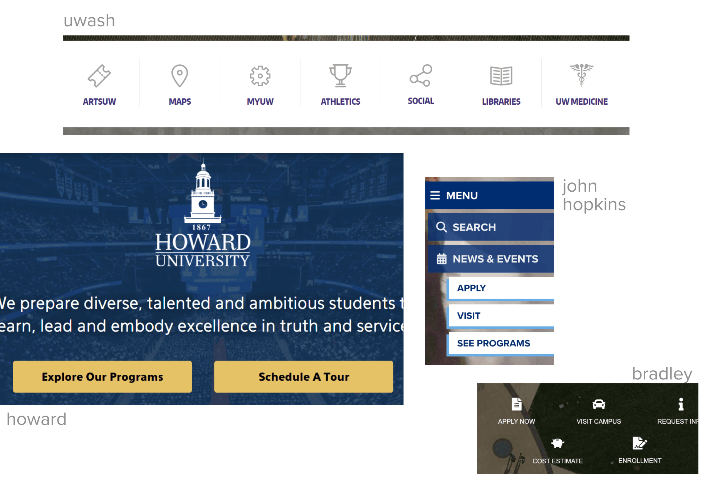This screenshot has width=705, height=488.
Task: Open the ATHLETICS link
Action: click(341, 102)
